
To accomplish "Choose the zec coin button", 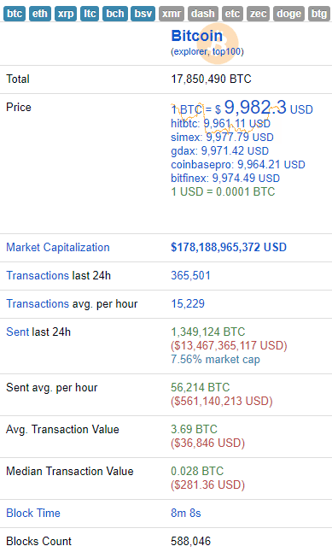I will pyautogui.click(x=258, y=14).
